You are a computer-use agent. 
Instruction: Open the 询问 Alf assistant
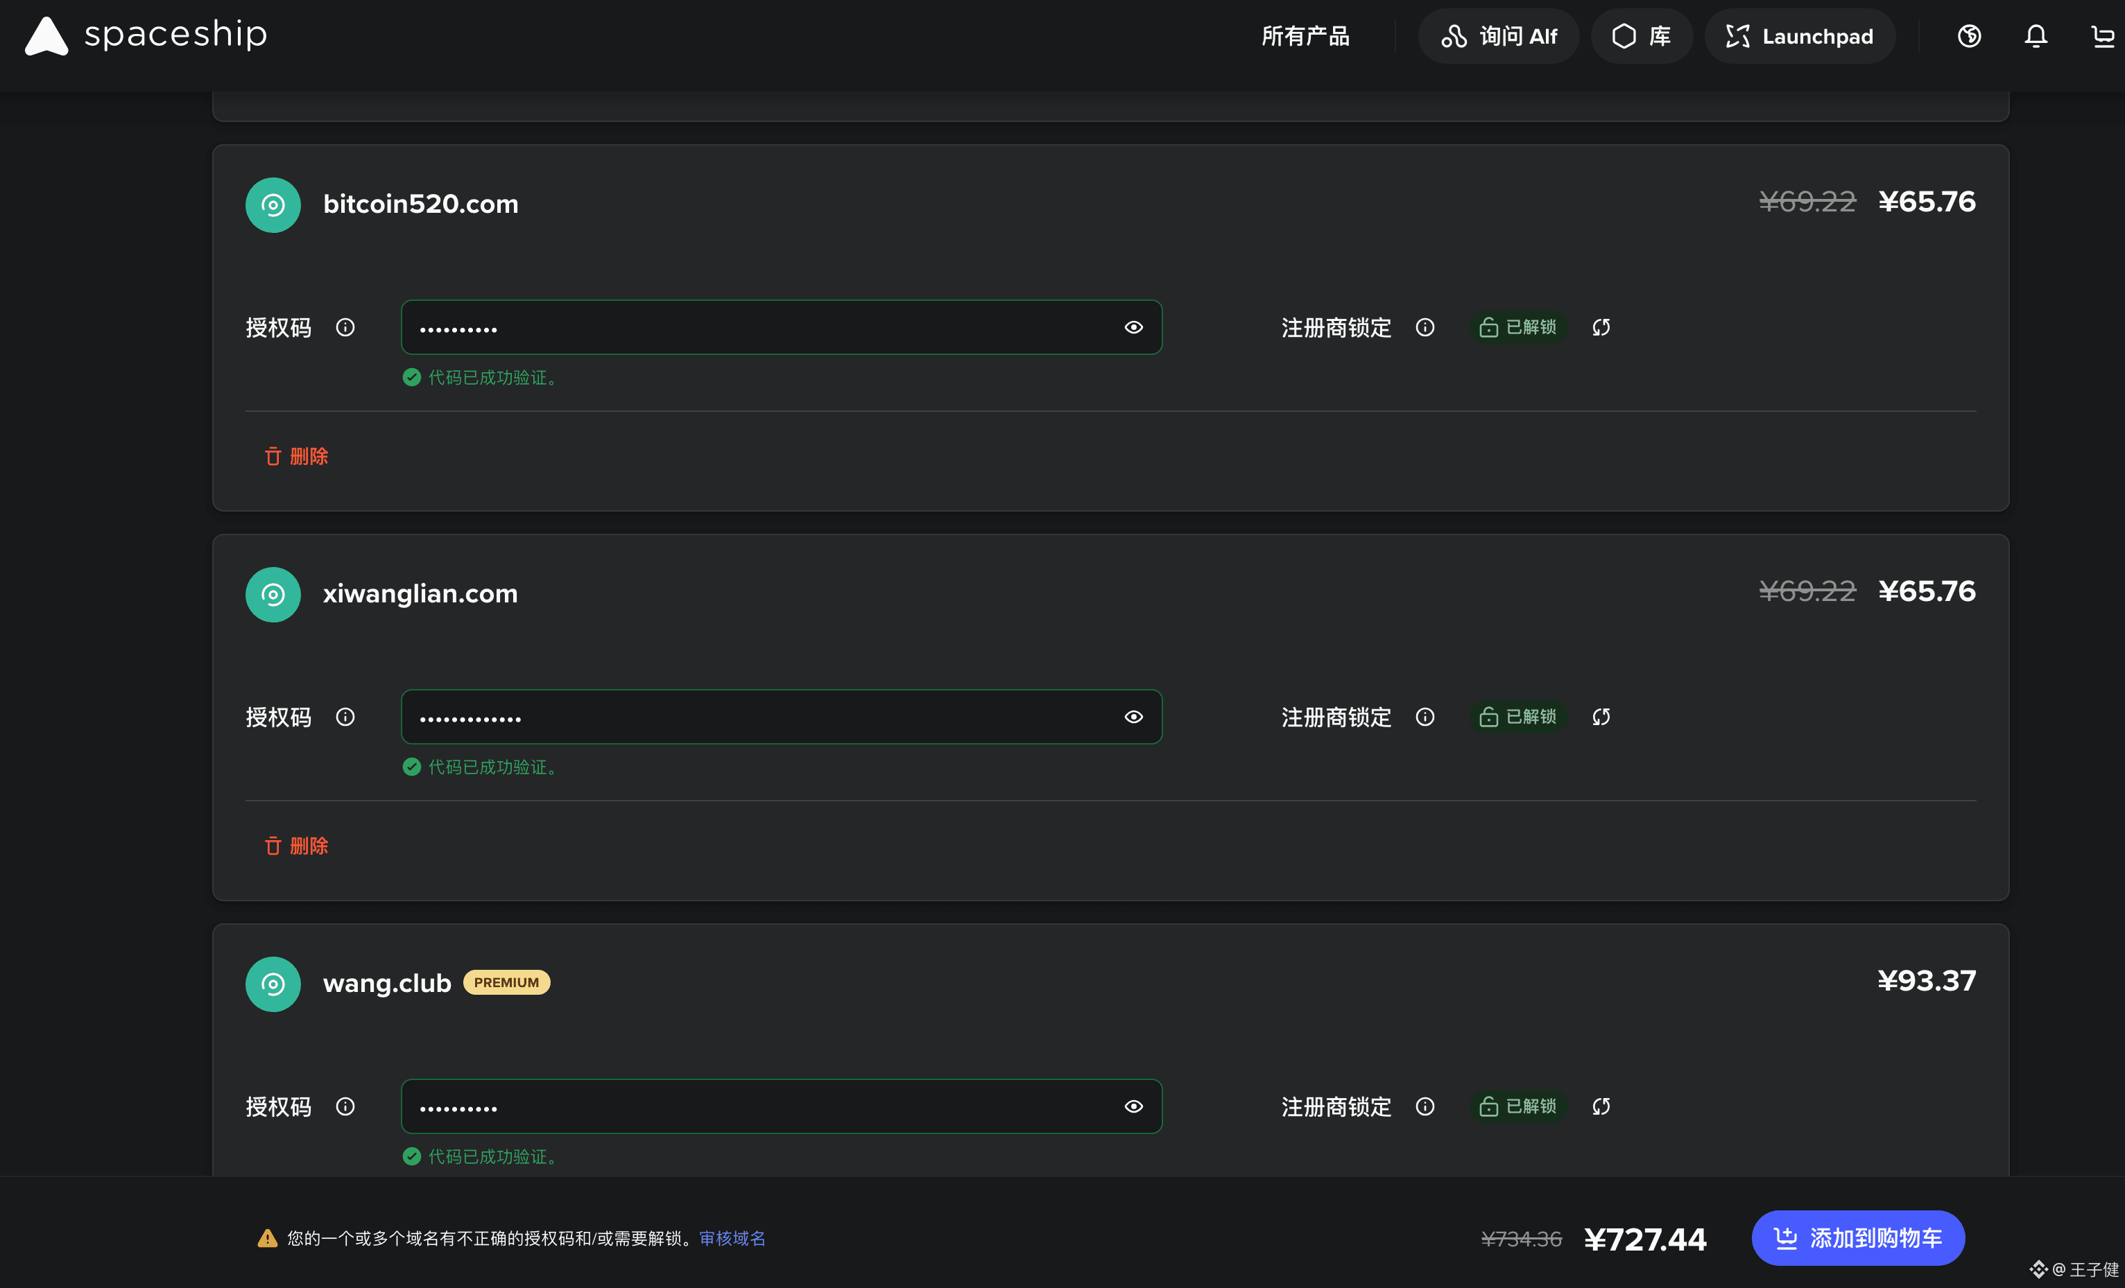tap(1499, 36)
